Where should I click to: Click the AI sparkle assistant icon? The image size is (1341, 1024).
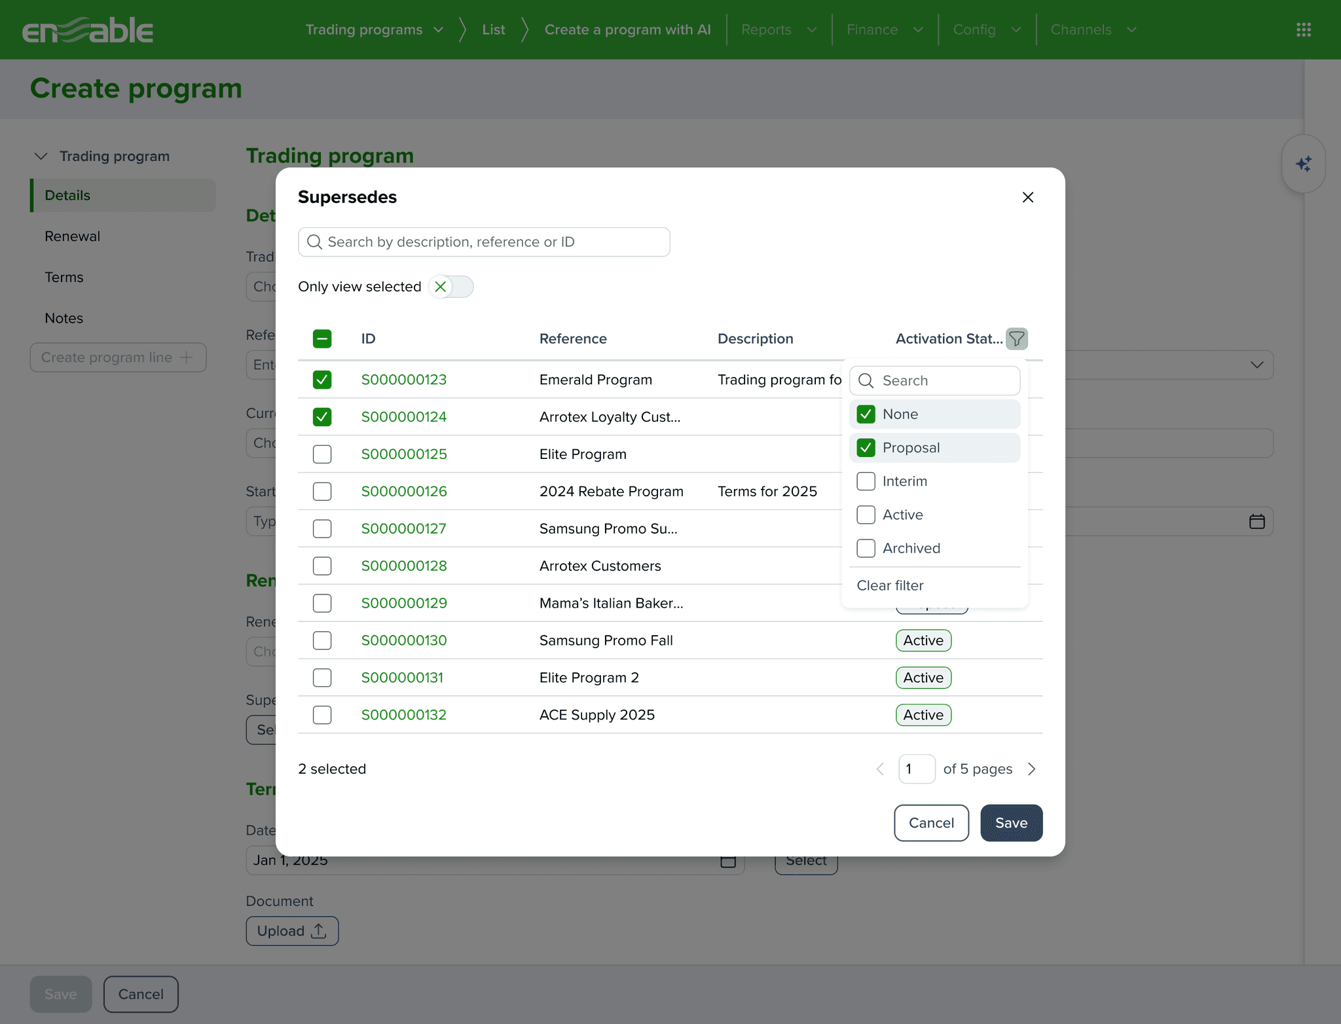click(x=1303, y=164)
